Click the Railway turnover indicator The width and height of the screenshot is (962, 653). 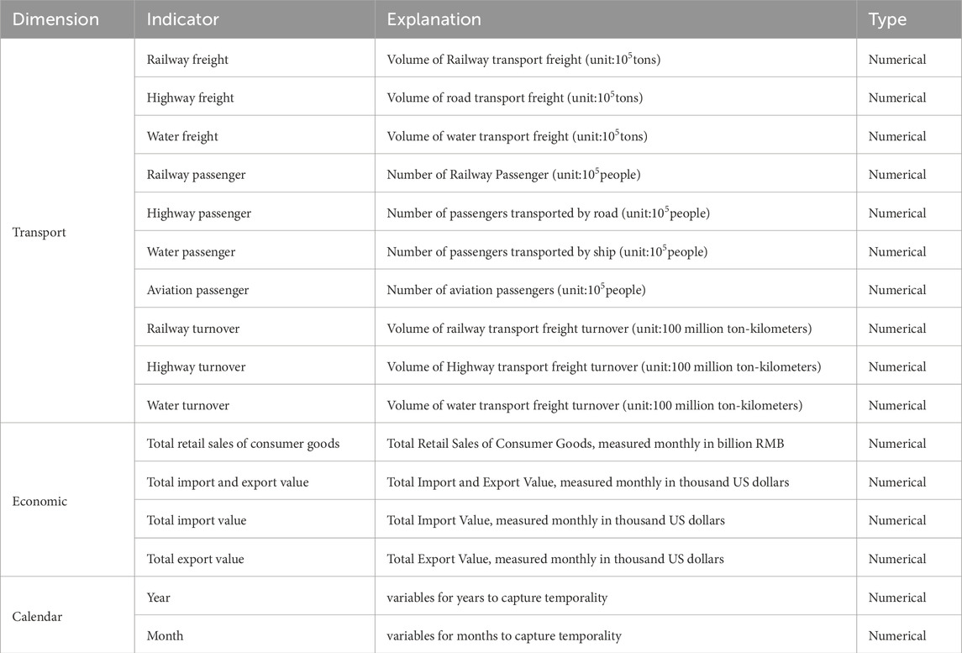pos(192,329)
